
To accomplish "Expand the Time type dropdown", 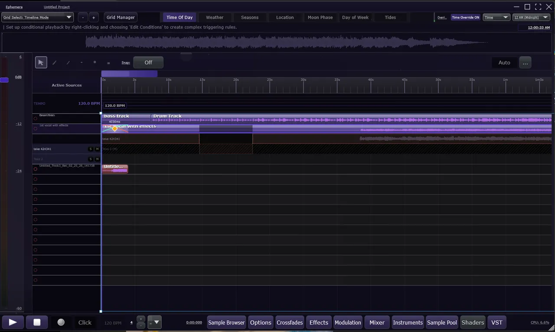I will 496,17.
